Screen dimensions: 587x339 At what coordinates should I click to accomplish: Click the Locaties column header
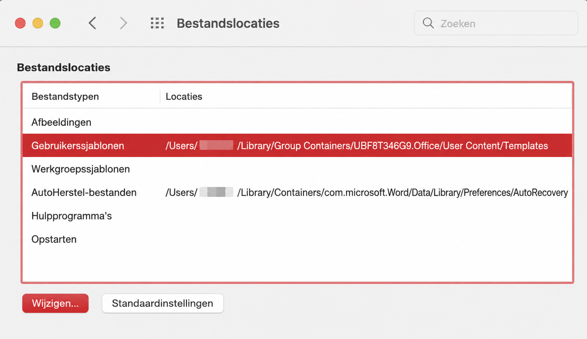(x=366, y=96)
